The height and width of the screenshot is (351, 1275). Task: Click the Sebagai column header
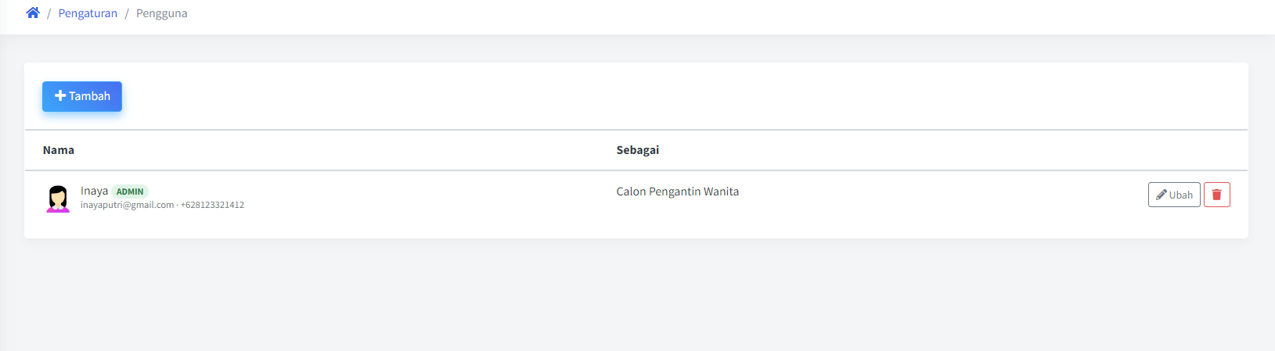coord(638,150)
